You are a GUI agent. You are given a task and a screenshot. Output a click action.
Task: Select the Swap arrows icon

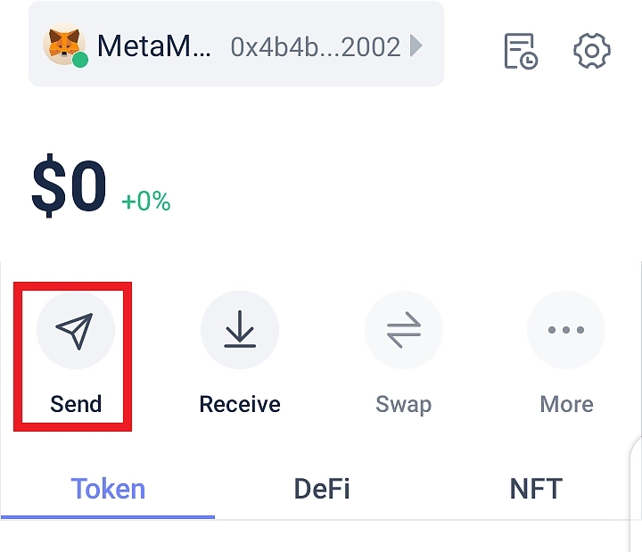click(x=404, y=330)
